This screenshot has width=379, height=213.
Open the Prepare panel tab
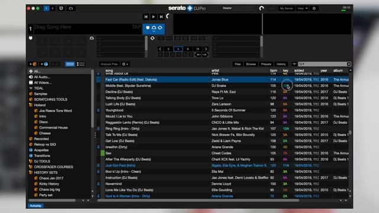point(266,64)
